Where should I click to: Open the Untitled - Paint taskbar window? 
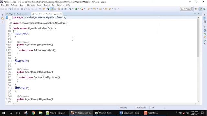click(x=105, y=113)
